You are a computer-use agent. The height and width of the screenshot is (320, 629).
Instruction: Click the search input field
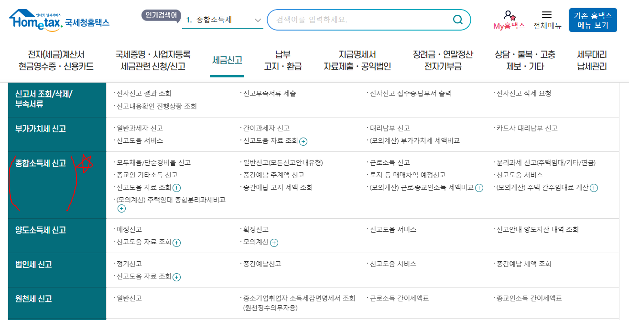click(x=358, y=20)
